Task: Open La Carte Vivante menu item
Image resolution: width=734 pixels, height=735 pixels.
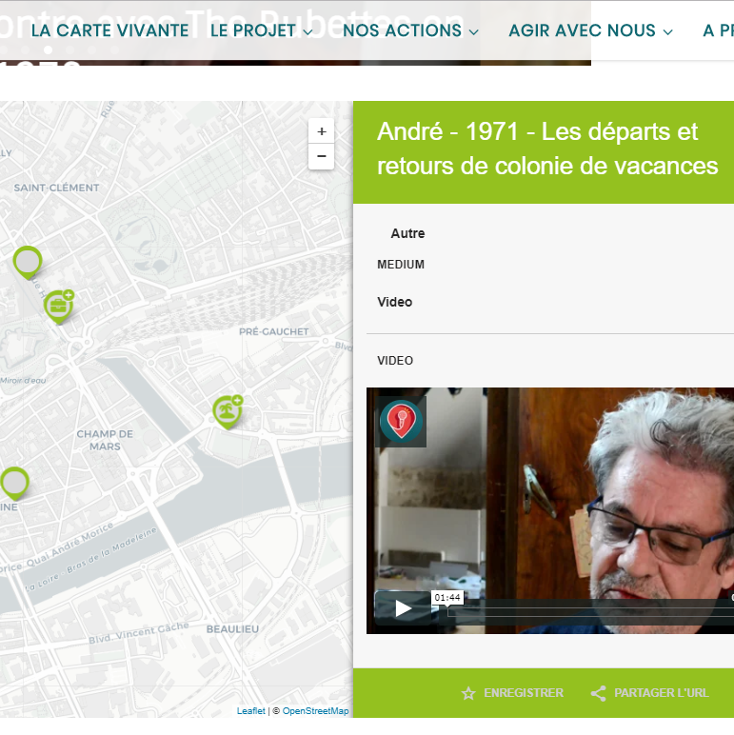Action: click(109, 30)
